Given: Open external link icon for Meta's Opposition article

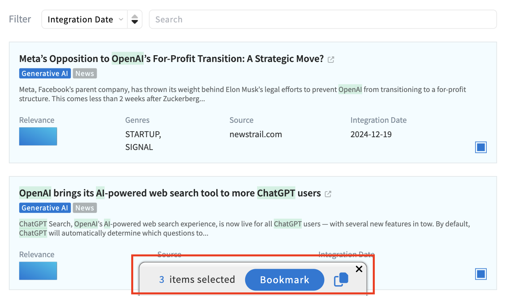Looking at the screenshot, I should tap(331, 60).
